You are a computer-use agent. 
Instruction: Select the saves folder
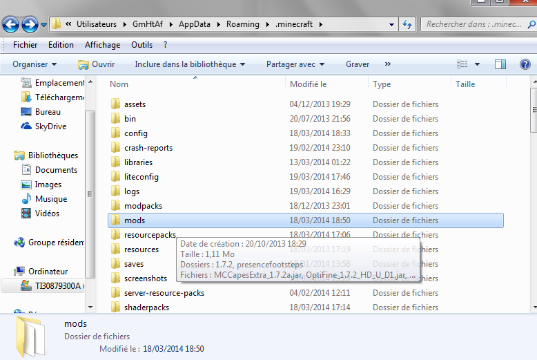coord(134,264)
